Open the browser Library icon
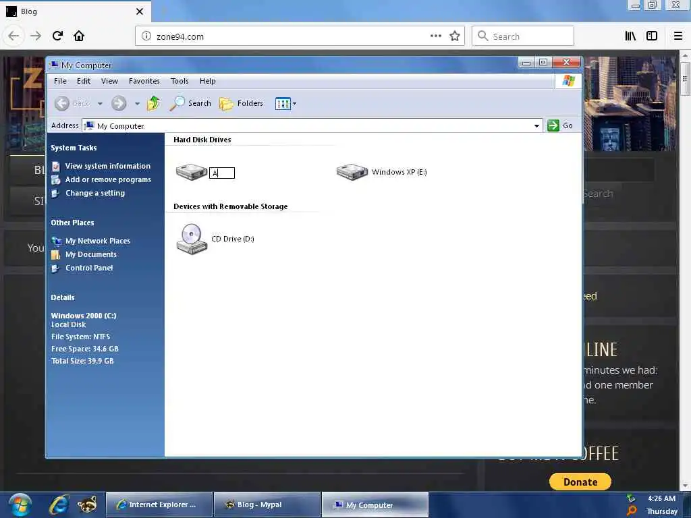Screen dimensions: 691x518 click(630, 36)
